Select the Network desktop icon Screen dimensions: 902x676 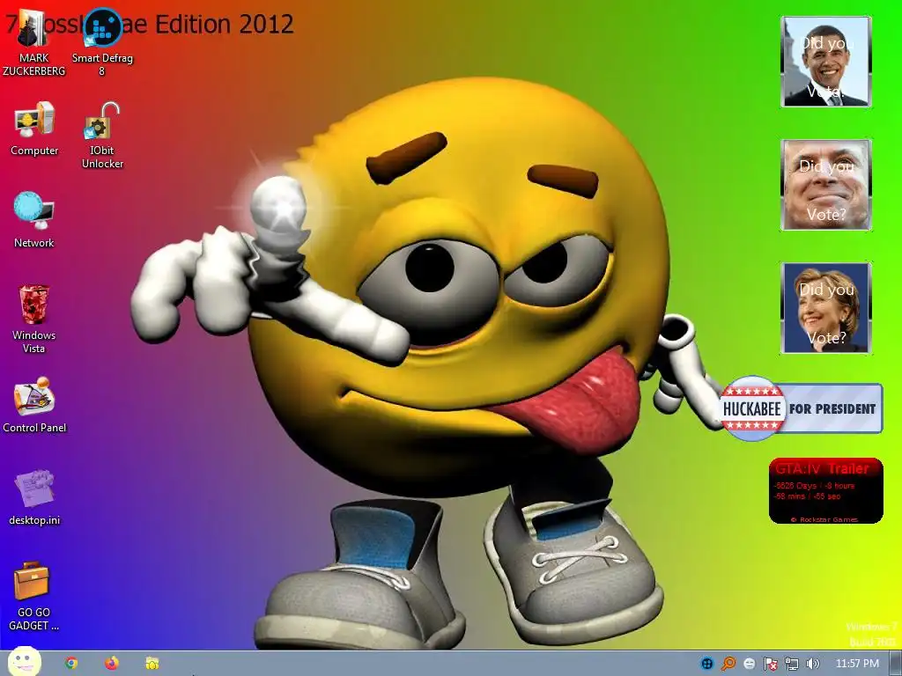(34, 221)
